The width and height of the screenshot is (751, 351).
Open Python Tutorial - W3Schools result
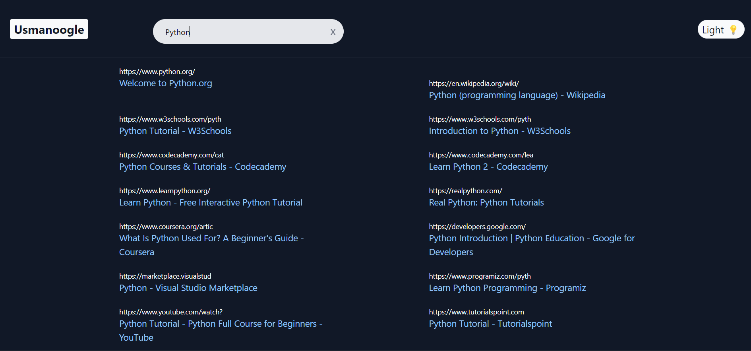[175, 131]
